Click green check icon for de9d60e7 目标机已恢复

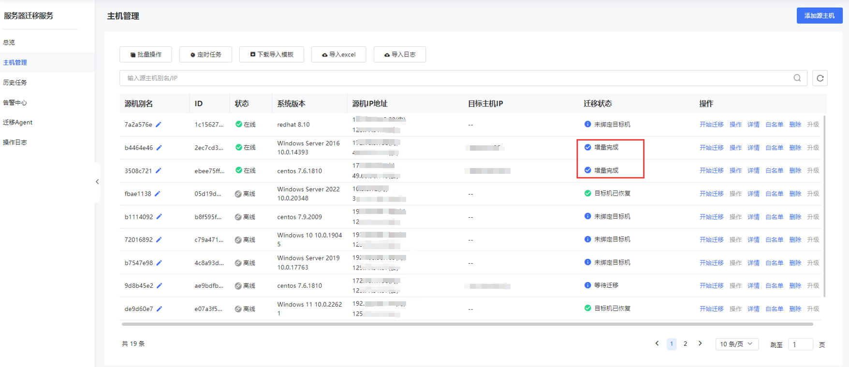click(587, 308)
